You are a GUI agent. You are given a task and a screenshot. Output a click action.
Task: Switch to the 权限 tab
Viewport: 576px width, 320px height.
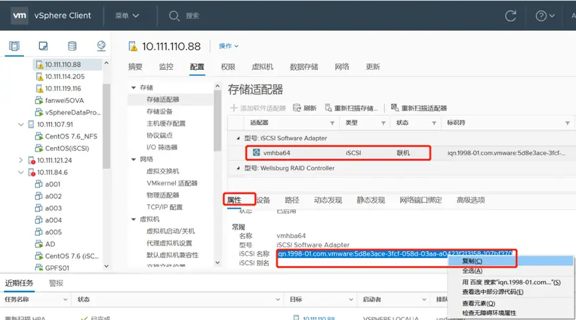point(228,67)
